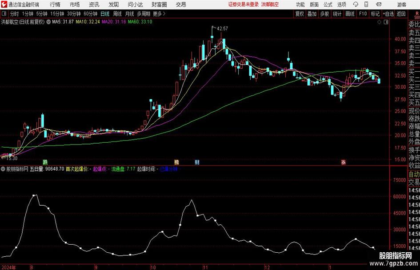Click the 多股 toolbar button
Image resolution: width=420 pixels, height=270 pixels.
click(x=324, y=14)
